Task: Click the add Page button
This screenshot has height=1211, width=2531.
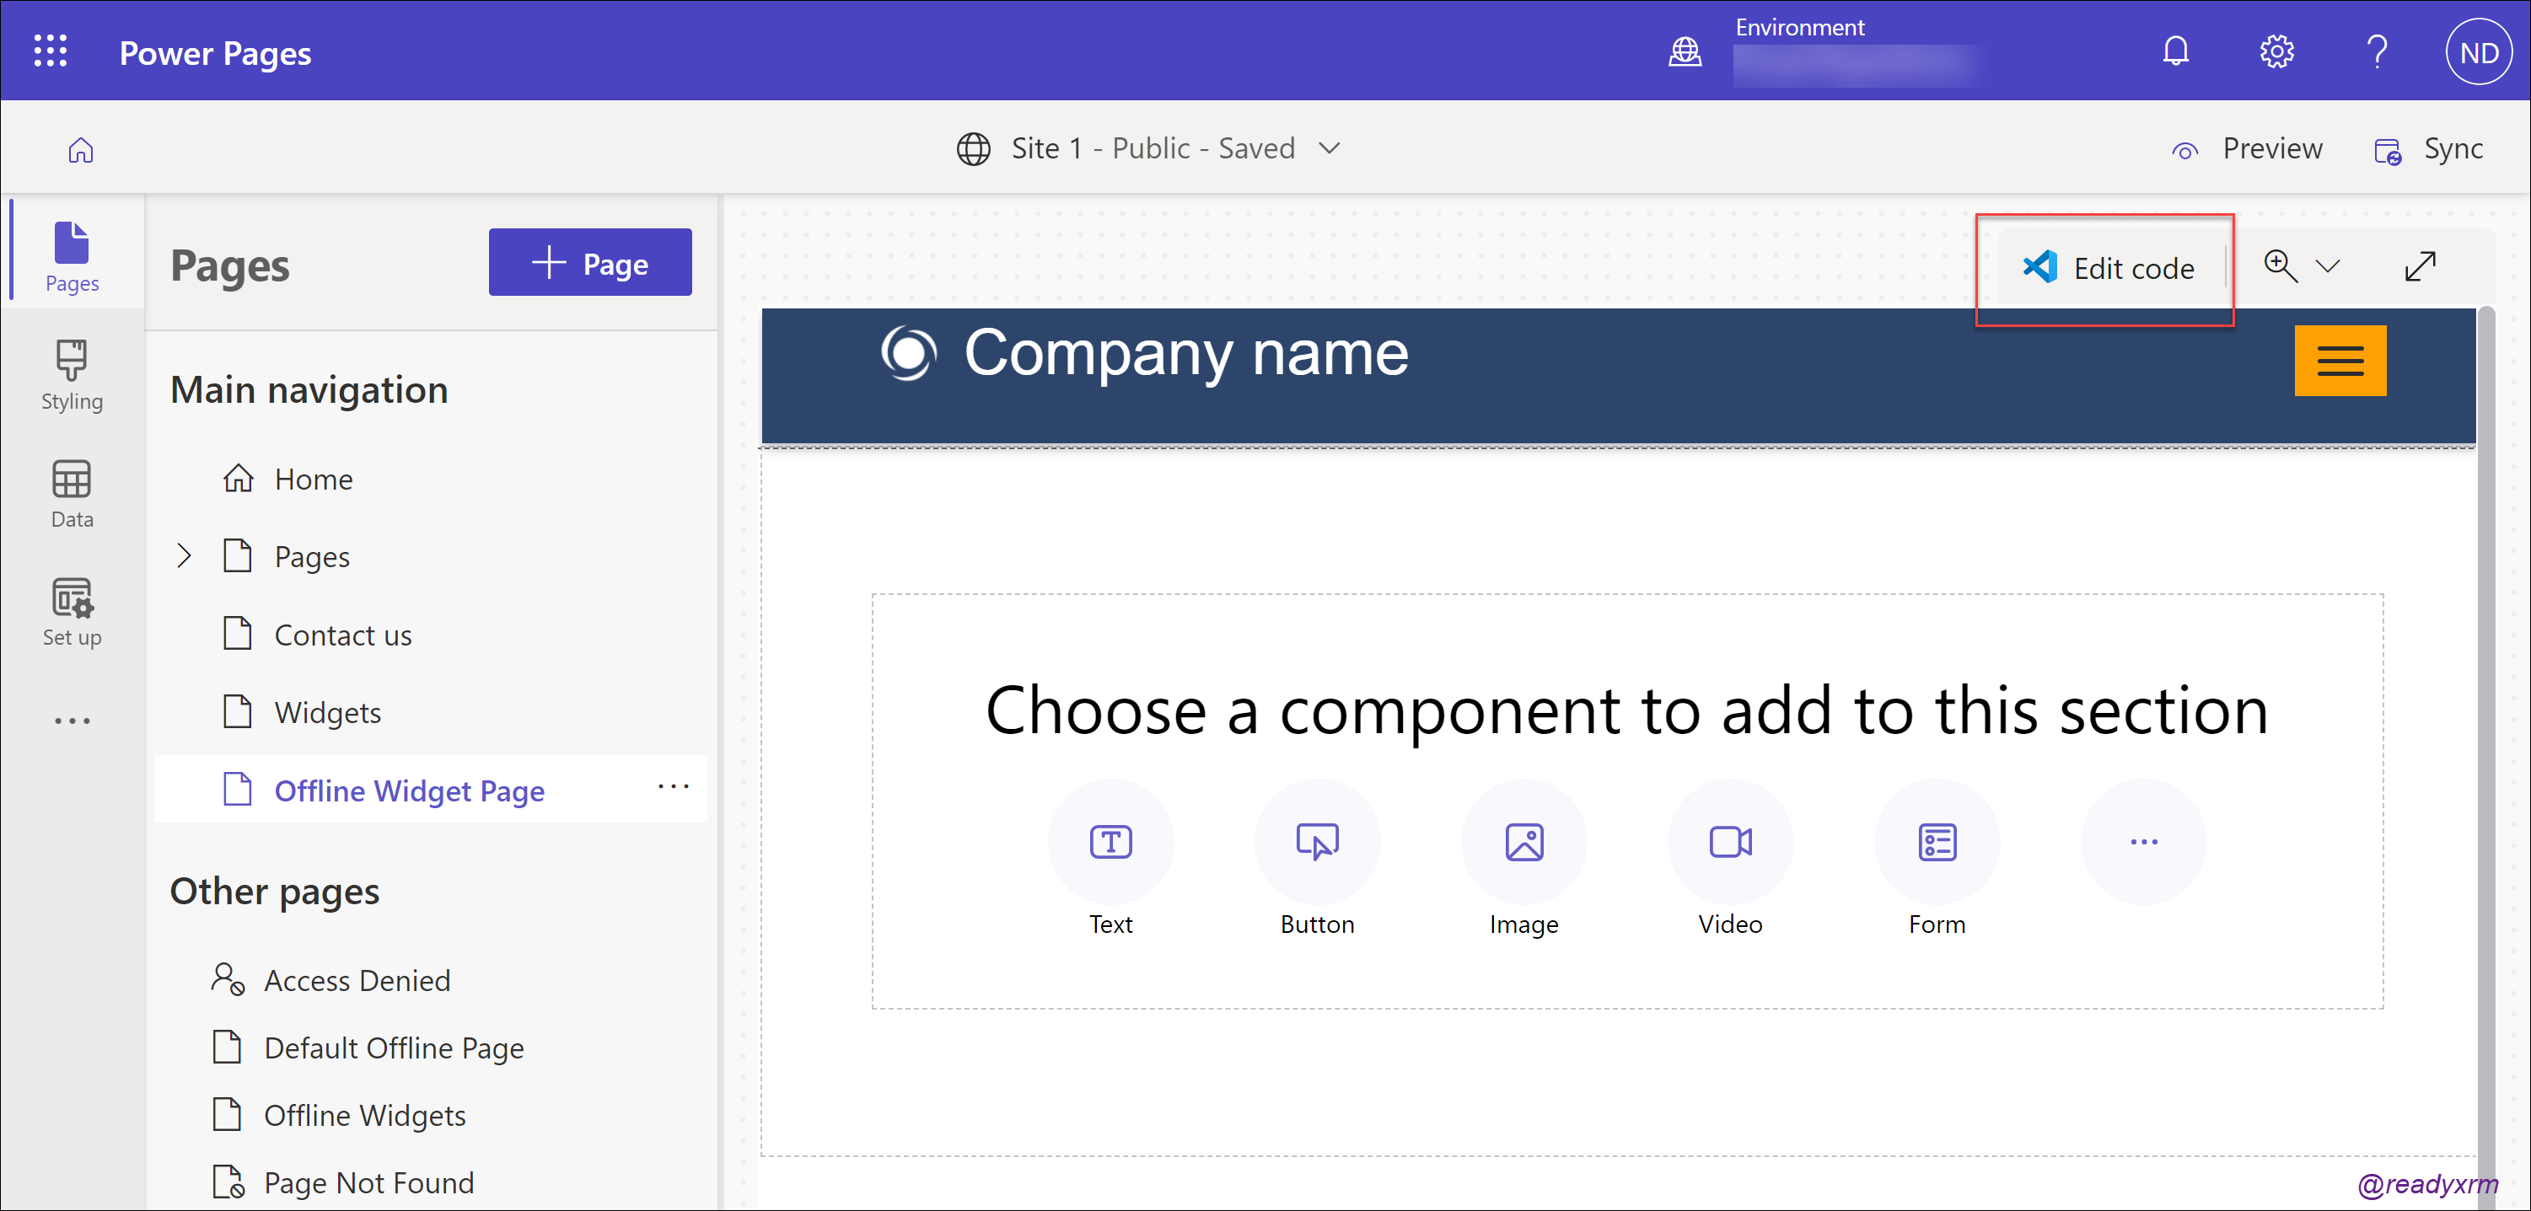Action: tap(589, 263)
